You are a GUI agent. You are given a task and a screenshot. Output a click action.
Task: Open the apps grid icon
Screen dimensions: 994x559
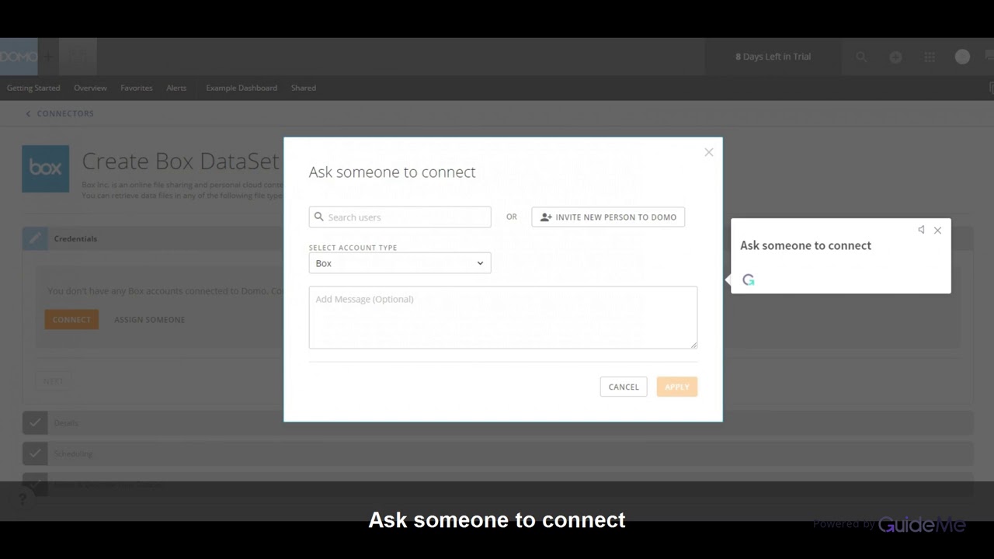tap(930, 57)
